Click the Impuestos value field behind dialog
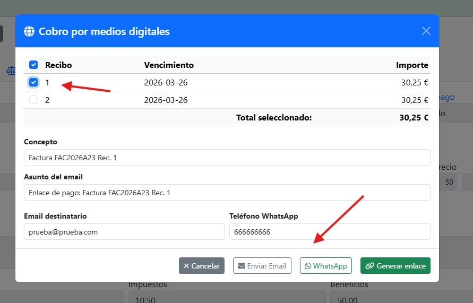 pos(226,299)
